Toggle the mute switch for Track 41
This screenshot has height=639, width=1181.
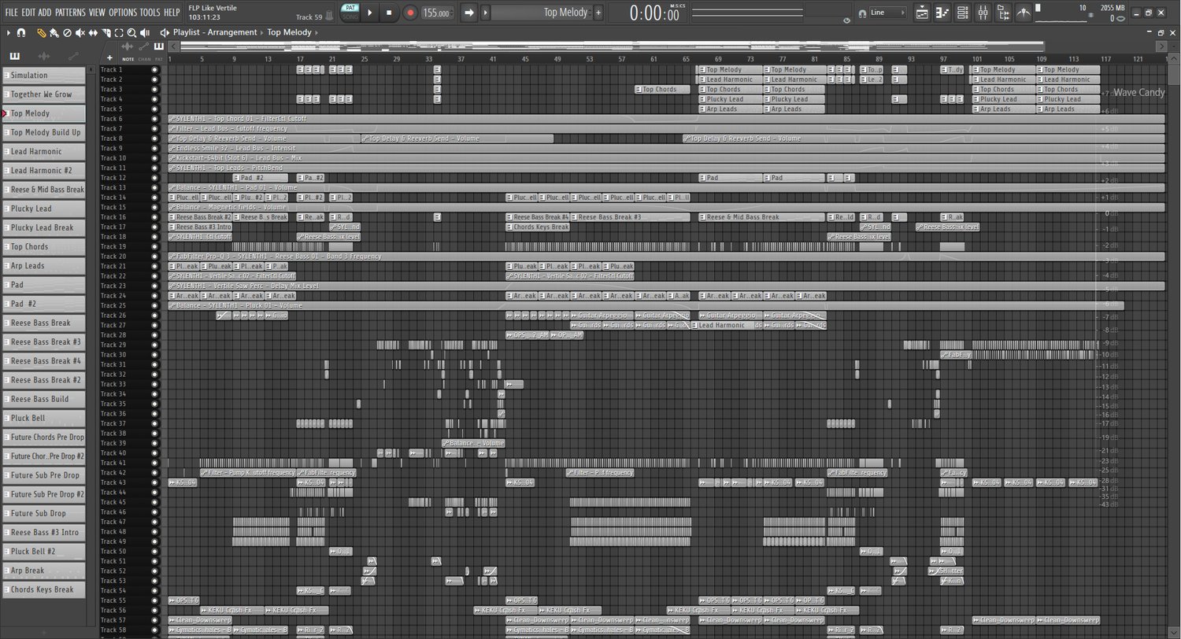pos(154,463)
